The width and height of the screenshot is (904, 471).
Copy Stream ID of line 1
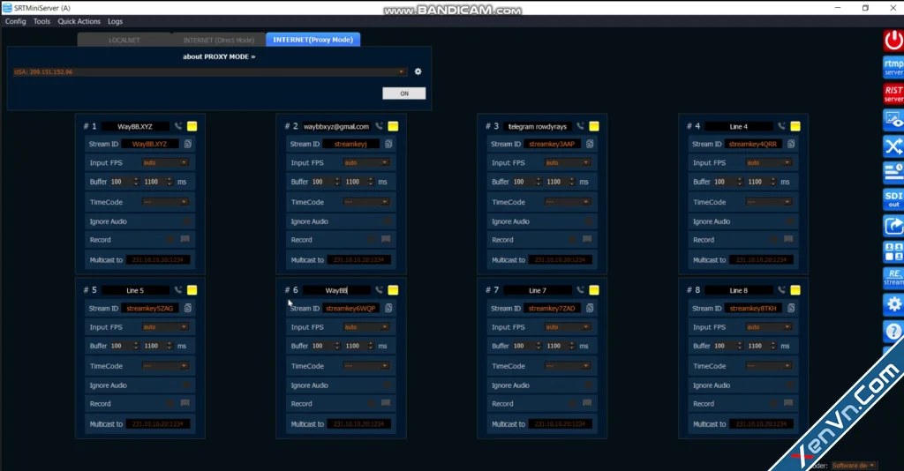(188, 144)
